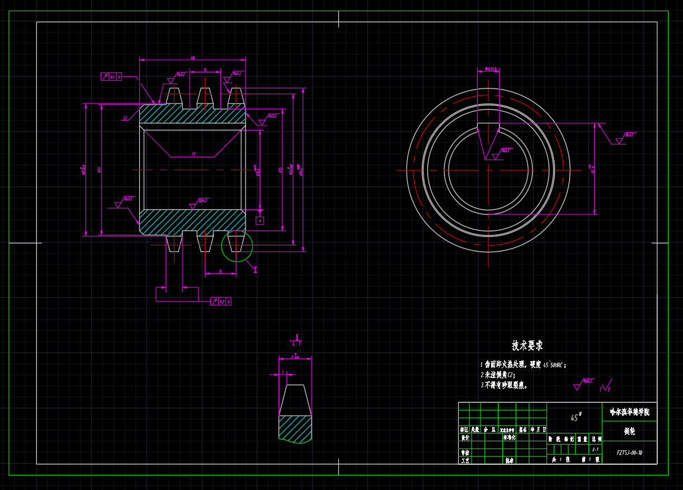
Task: Select the keyway width dimension above the circular view
Action: [490, 69]
